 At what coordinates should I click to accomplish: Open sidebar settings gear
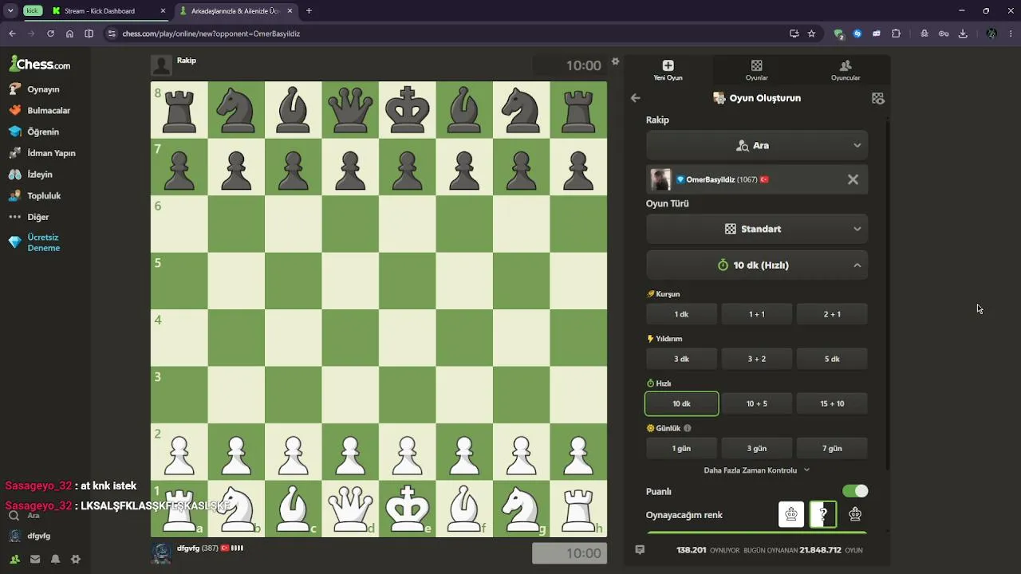click(76, 560)
